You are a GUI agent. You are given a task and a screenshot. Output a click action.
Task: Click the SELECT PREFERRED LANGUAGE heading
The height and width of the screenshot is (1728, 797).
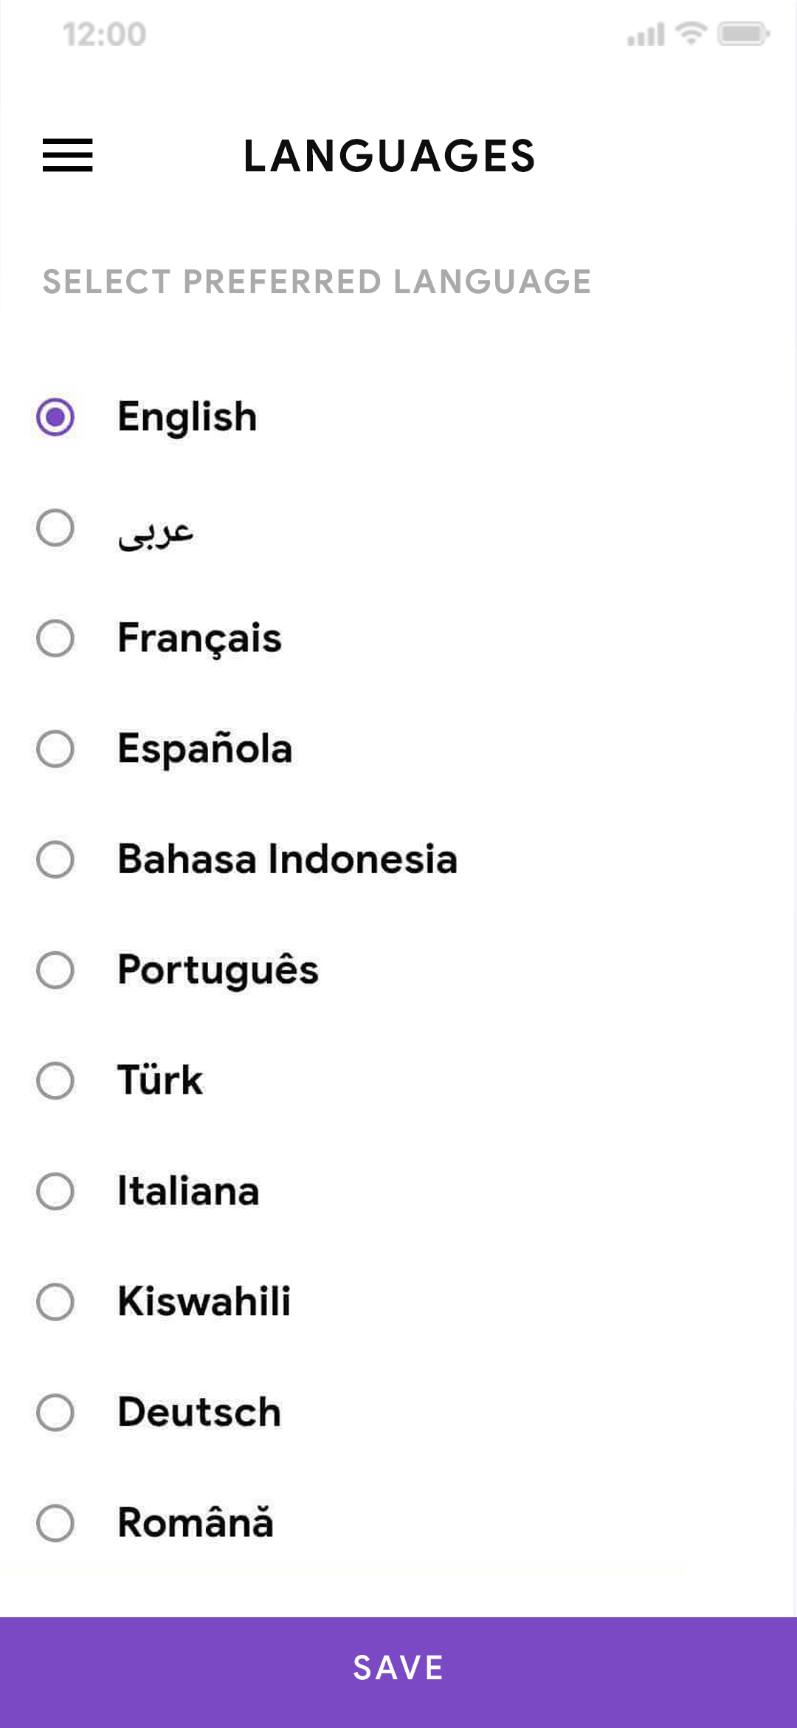point(316,281)
